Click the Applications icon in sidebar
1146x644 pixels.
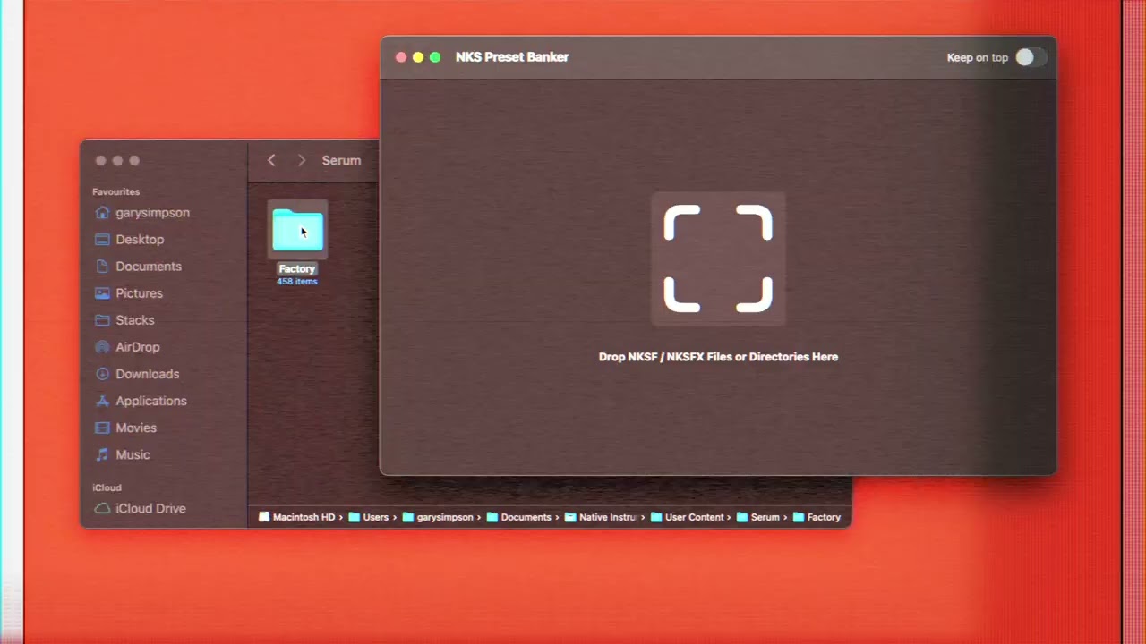pos(102,401)
